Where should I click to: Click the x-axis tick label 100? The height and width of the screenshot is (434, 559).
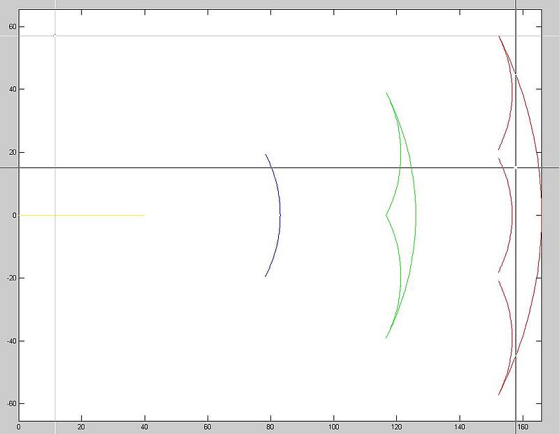click(333, 426)
